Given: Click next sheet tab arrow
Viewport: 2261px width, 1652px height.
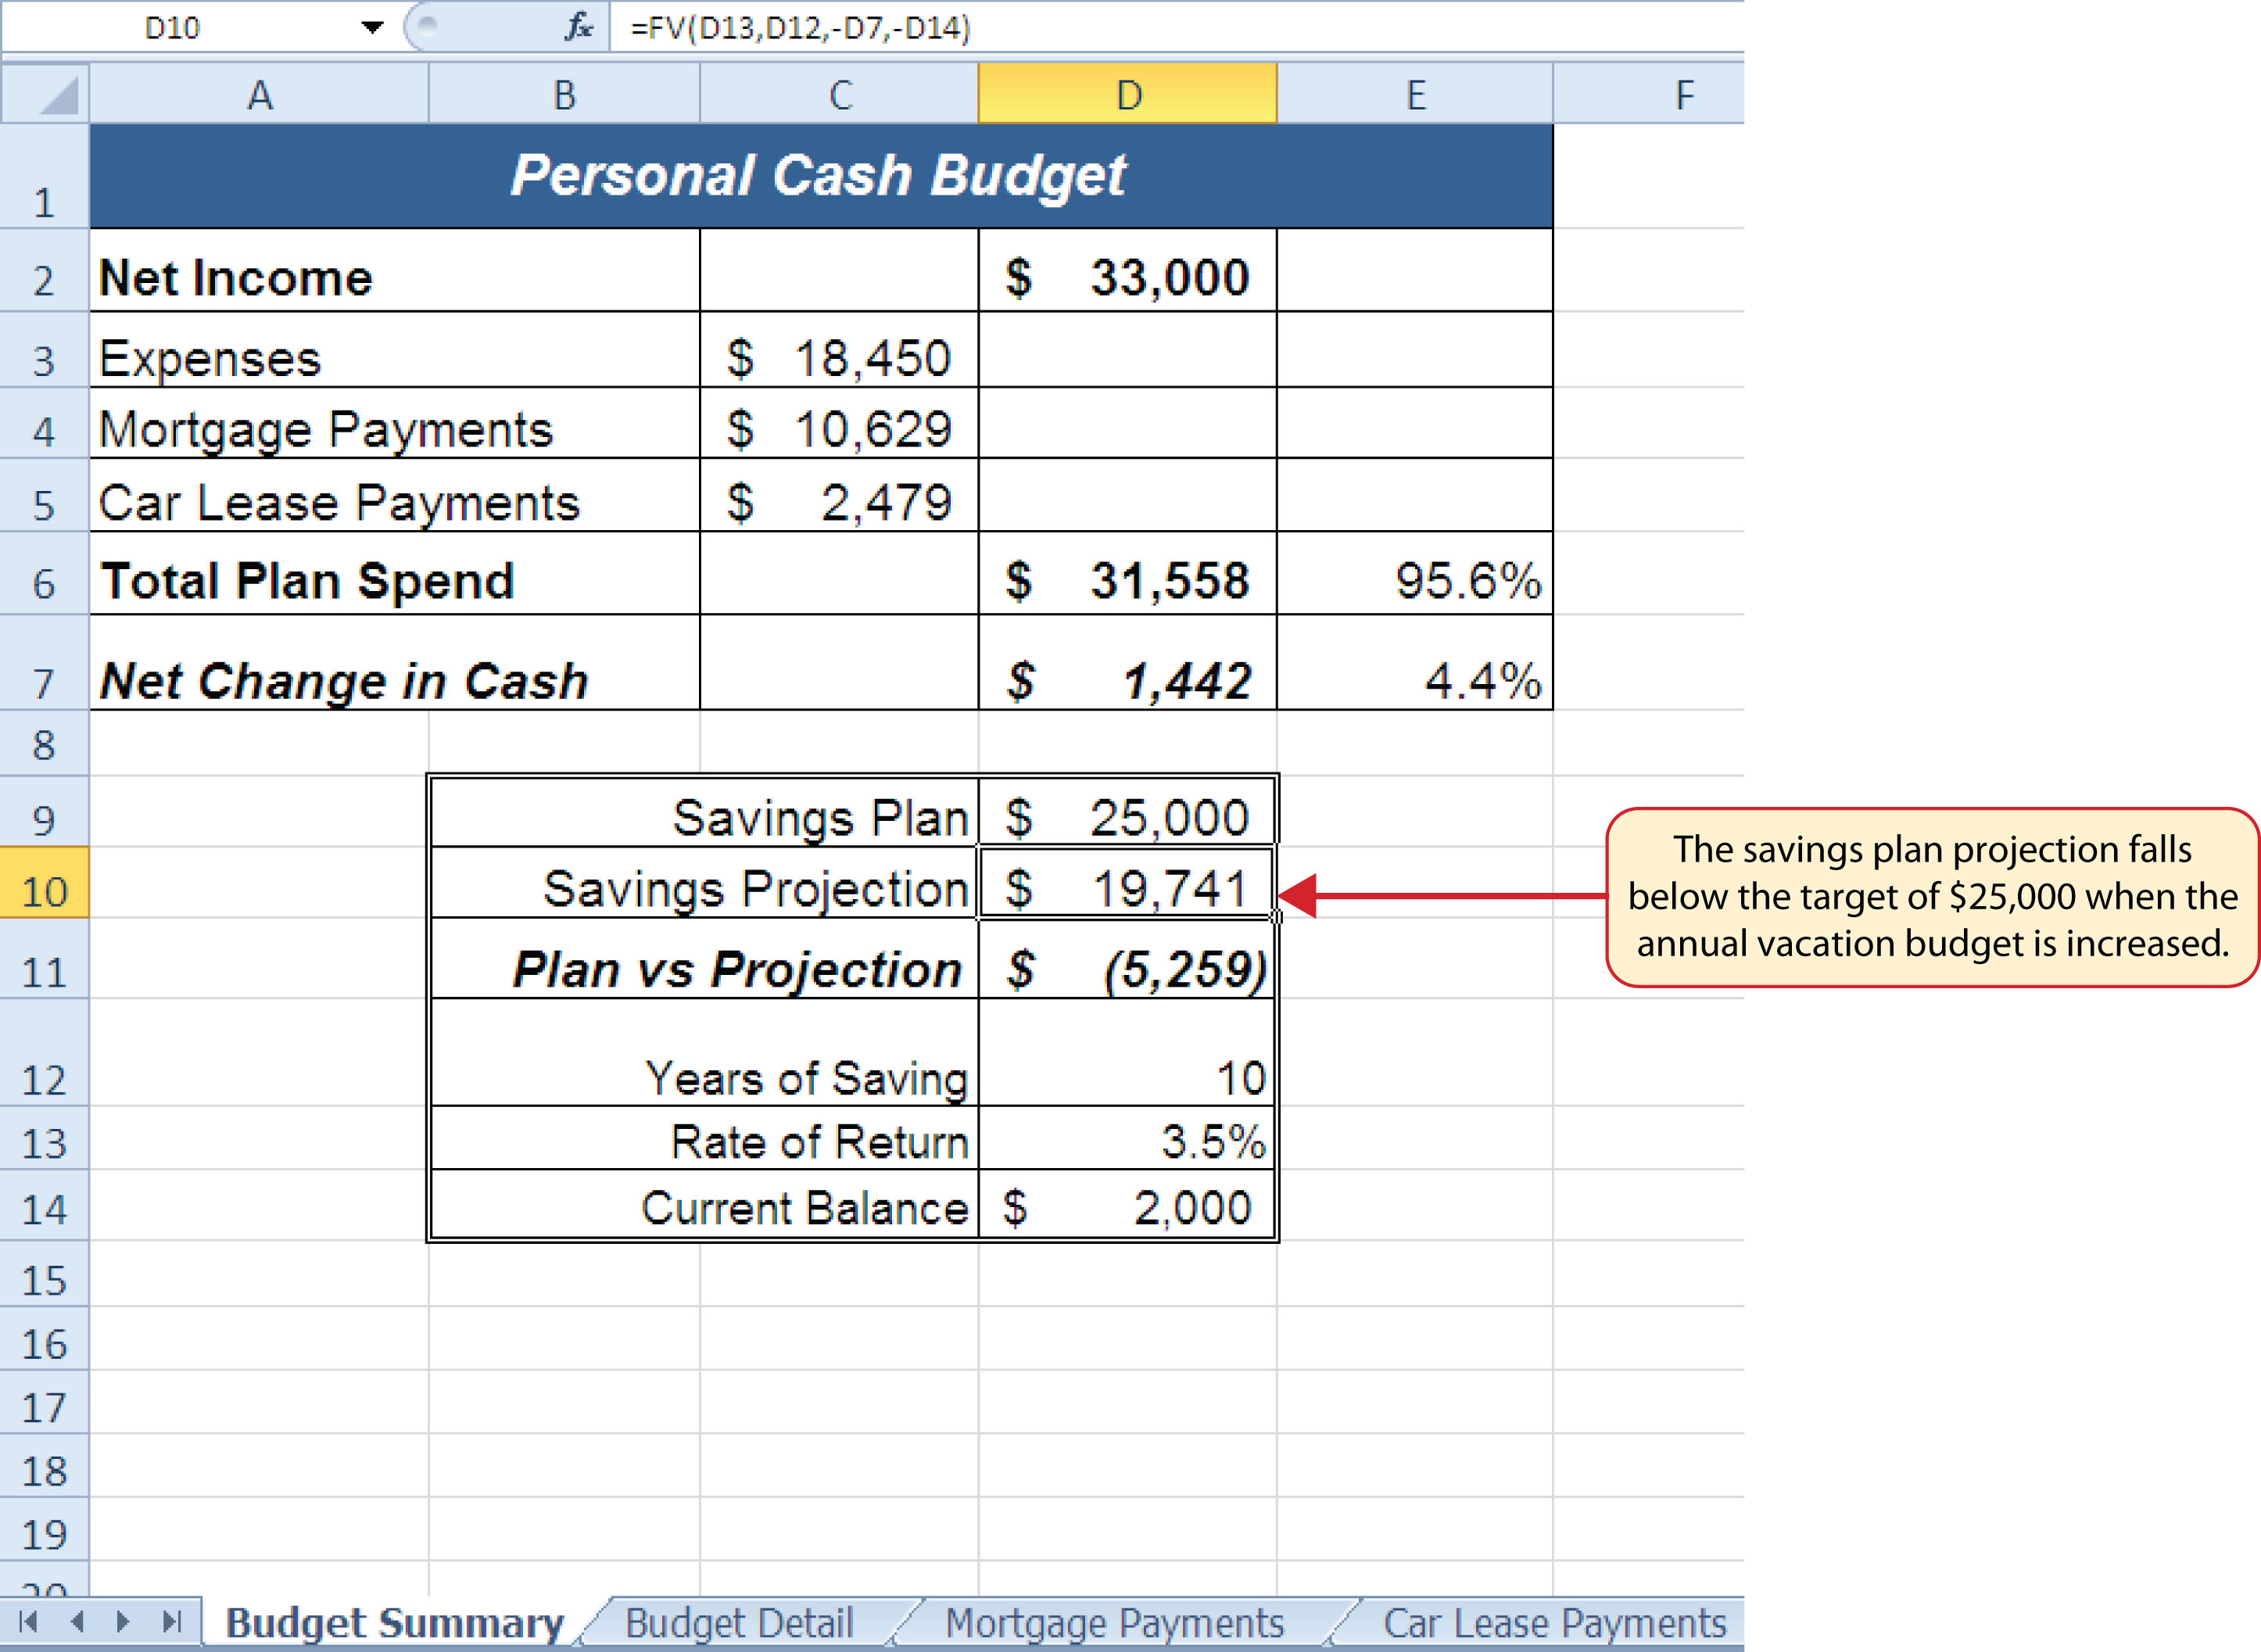Looking at the screenshot, I should 123,1621.
